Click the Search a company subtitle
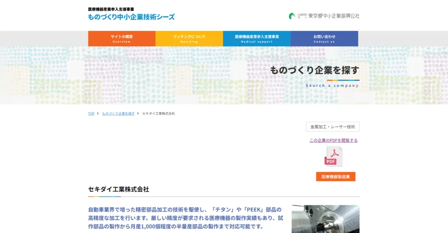 (332, 85)
